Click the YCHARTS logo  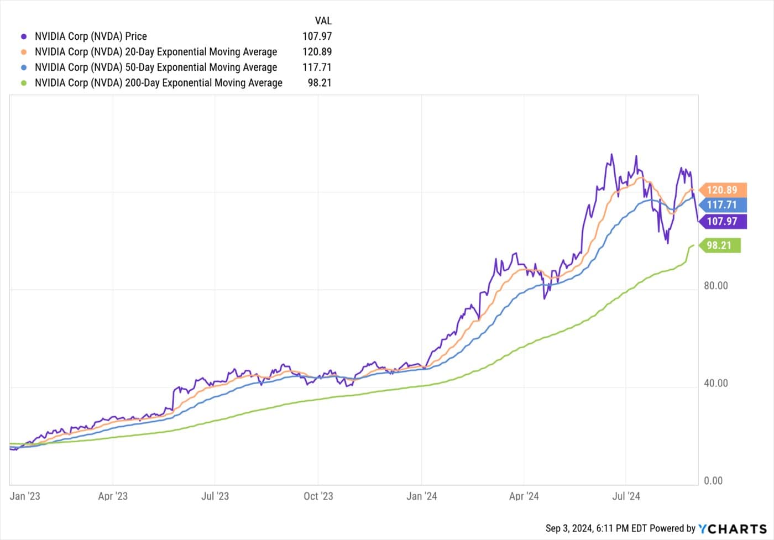(733, 529)
